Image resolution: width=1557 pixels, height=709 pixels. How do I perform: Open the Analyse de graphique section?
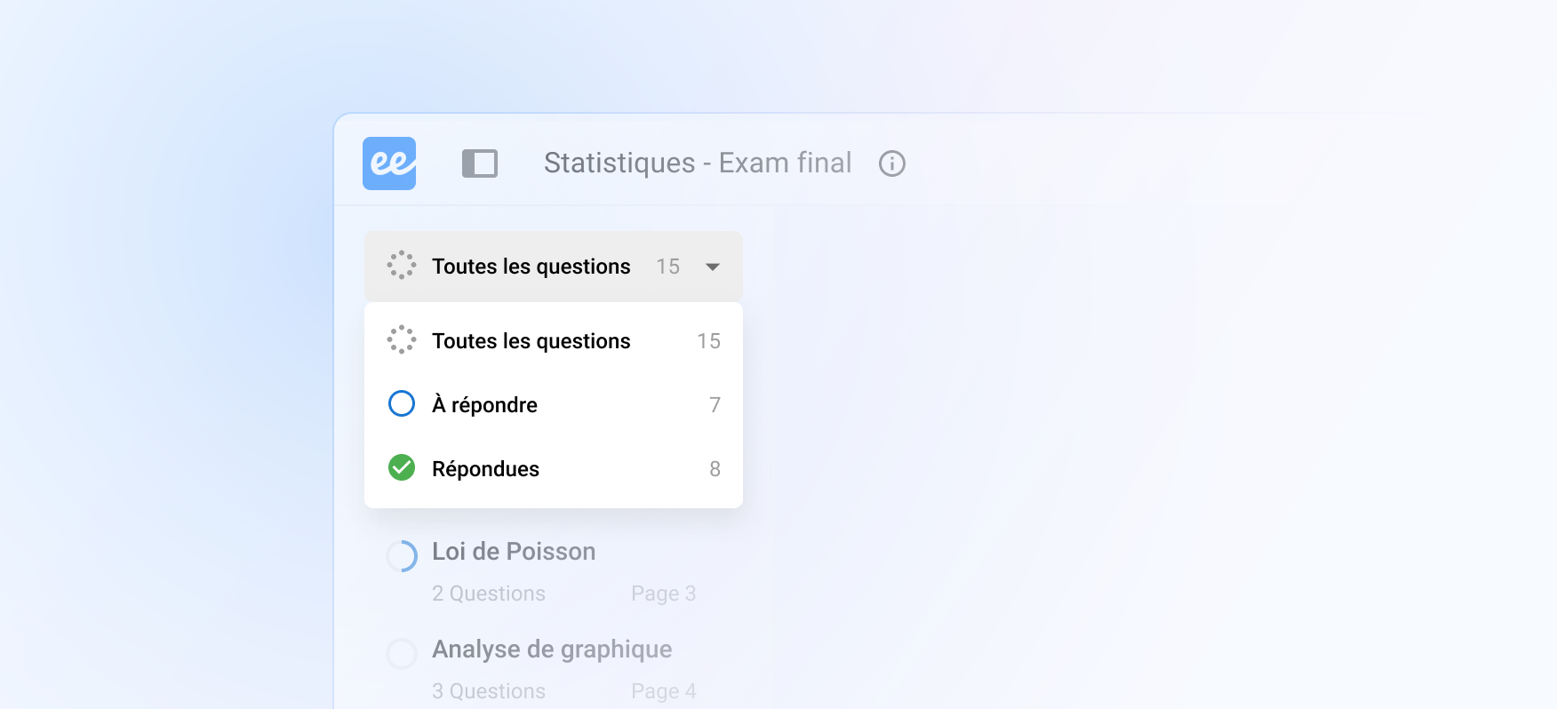point(552,649)
